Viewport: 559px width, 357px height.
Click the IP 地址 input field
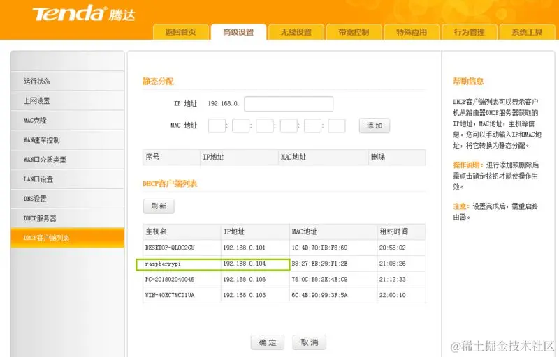click(x=289, y=104)
